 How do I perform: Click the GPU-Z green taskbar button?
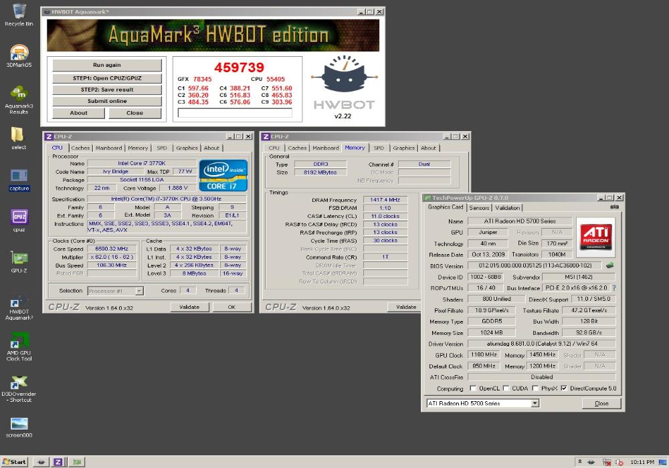77,461
